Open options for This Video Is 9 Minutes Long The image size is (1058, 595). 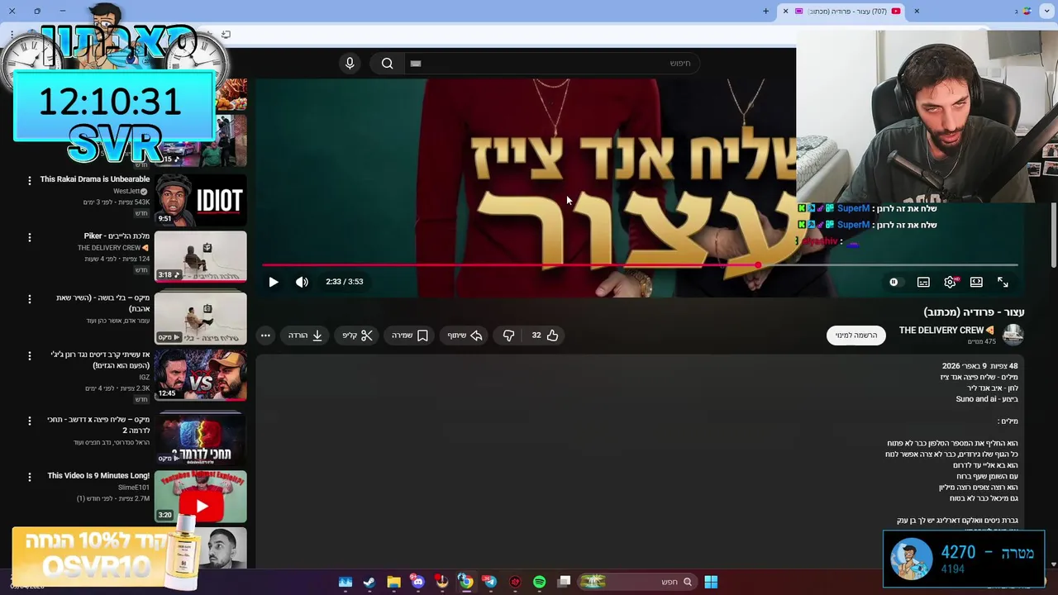pos(30,477)
